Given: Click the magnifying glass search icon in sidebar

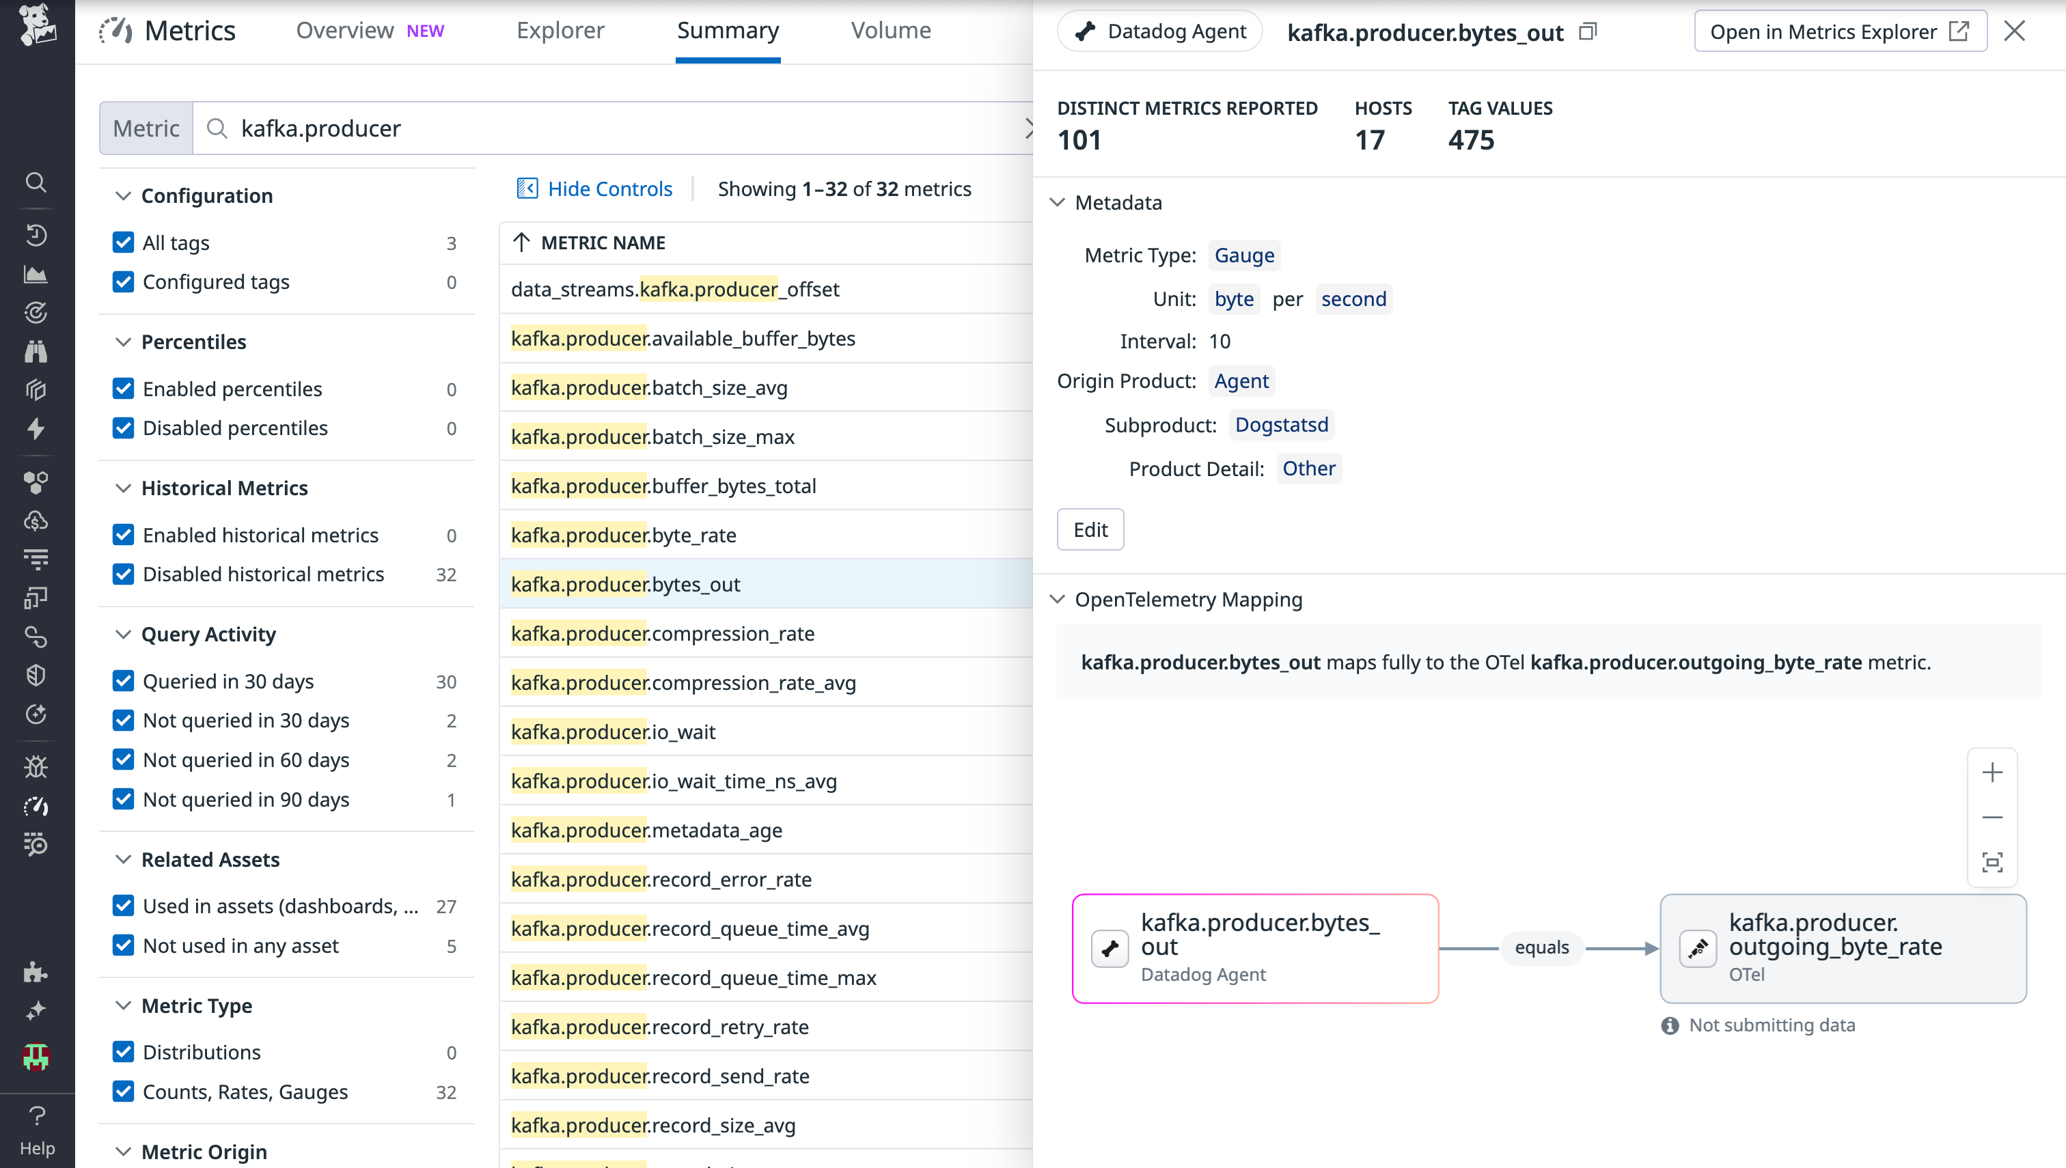Looking at the screenshot, I should 37,183.
